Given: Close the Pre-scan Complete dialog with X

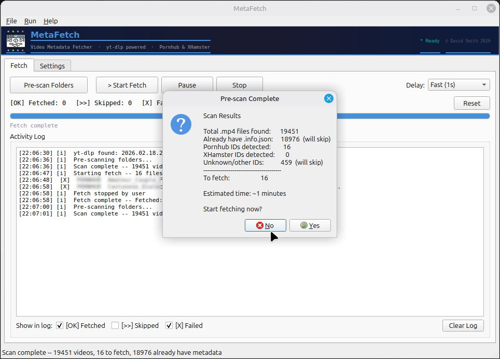Looking at the screenshot, I should click(x=328, y=98).
